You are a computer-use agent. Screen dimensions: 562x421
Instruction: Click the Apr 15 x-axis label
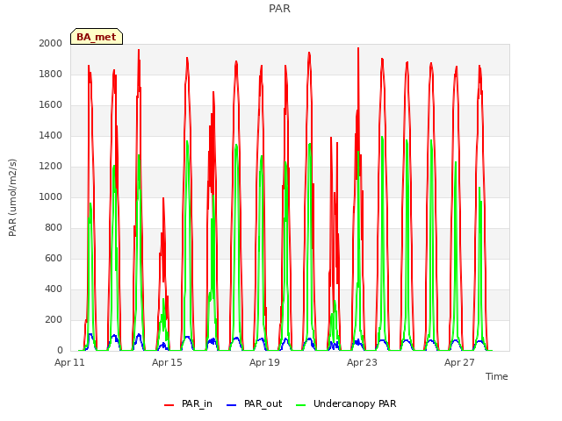tap(167, 362)
